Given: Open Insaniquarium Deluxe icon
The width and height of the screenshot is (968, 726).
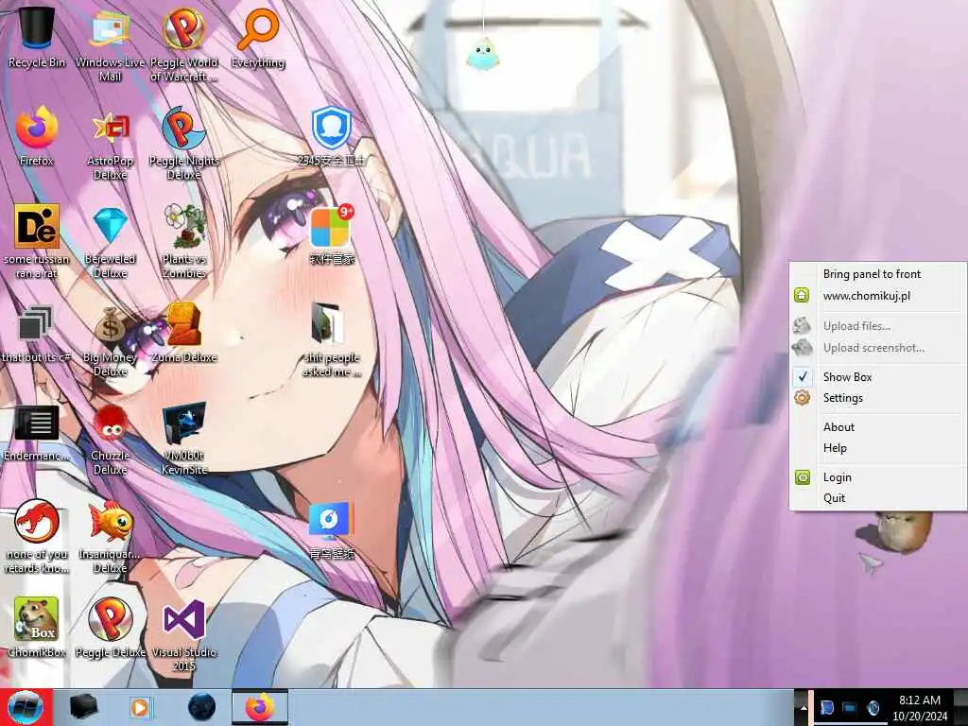Looking at the screenshot, I should pyautogui.click(x=110, y=536).
